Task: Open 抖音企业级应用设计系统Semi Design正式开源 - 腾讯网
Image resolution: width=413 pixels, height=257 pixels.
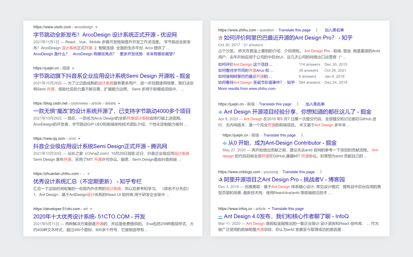Action: [100, 146]
